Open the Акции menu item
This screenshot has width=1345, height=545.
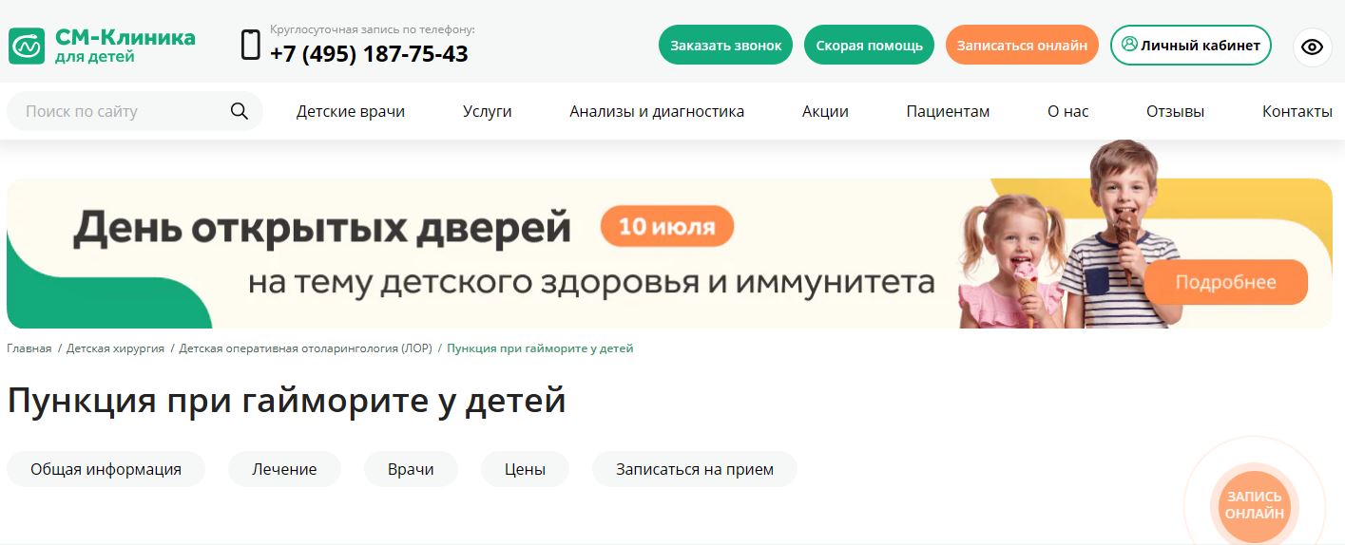pyautogui.click(x=825, y=111)
